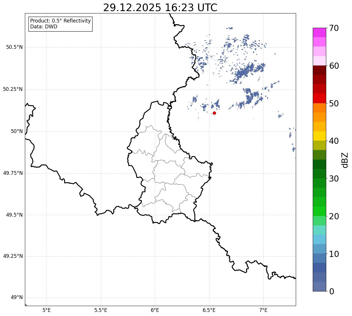Click the latitude label '49.25°N'
The image size is (352, 316).
click(x=13, y=256)
